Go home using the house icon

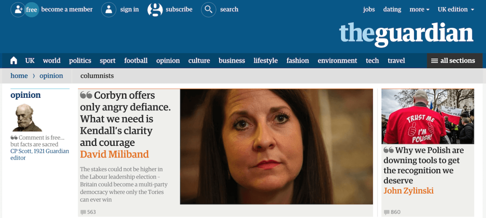point(14,60)
